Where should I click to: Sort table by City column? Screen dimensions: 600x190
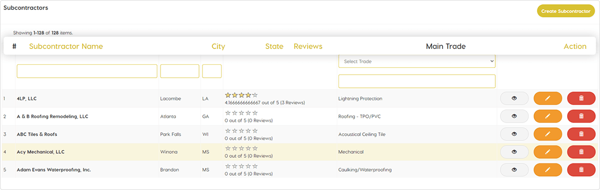tap(218, 46)
